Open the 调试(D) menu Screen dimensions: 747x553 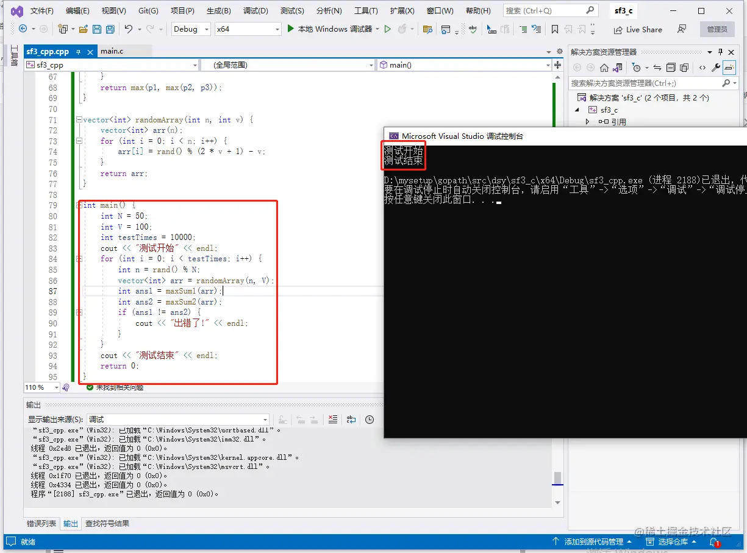tap(256, 11)
